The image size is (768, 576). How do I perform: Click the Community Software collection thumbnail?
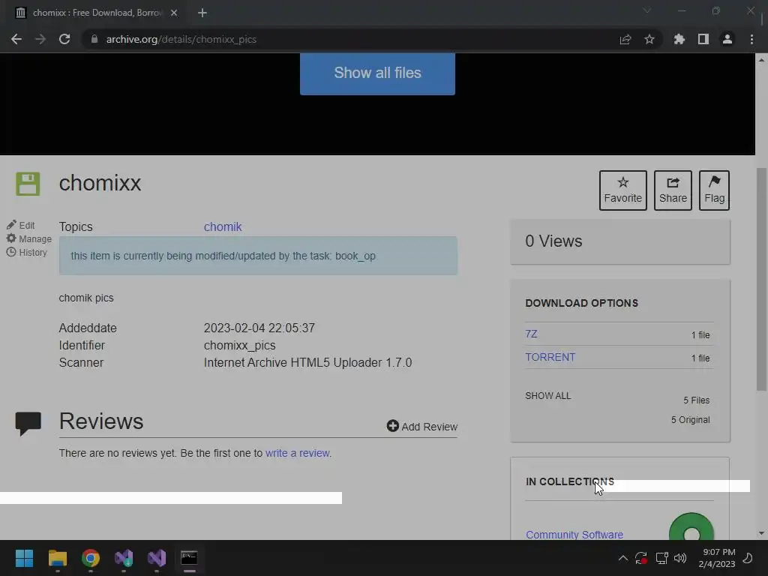click(x=691, y=526)
